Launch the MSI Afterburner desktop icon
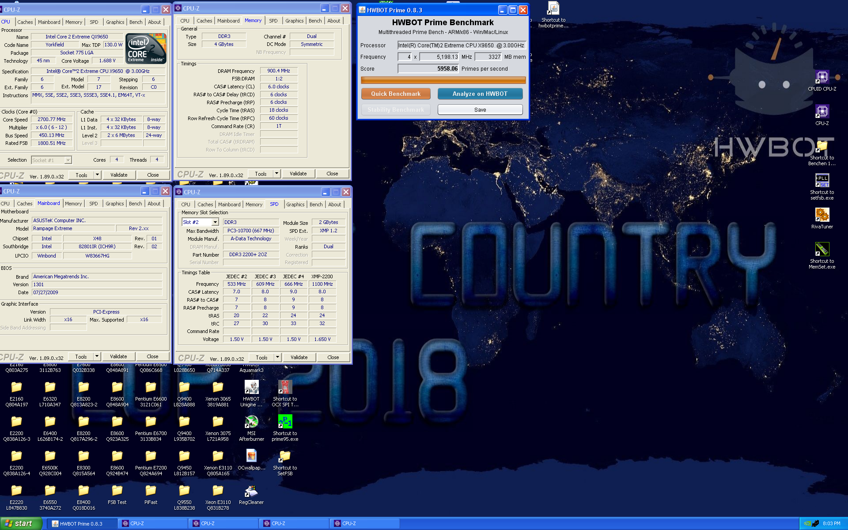 pyautogui.click(x=251, y=428)
